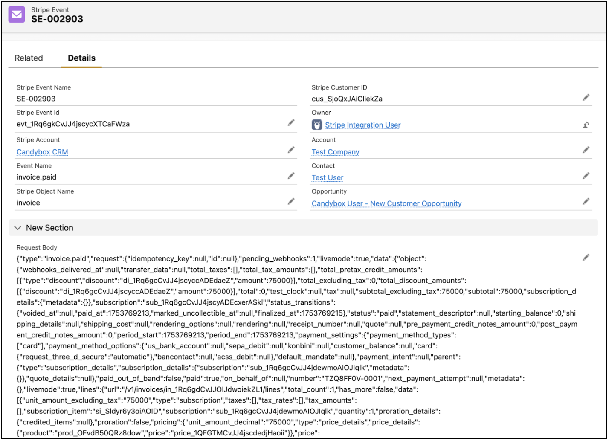Edit the Request Body pencil icon
609x441 pixels.
pyautogui.click(x=586, y=257)
